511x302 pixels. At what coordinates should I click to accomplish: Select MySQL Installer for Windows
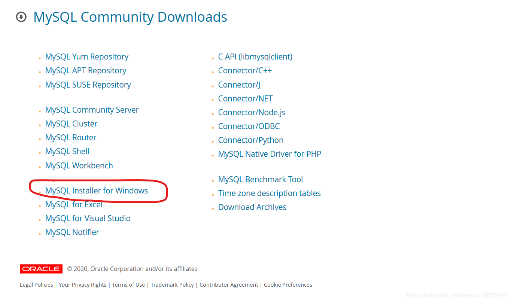tap(97, 191)
